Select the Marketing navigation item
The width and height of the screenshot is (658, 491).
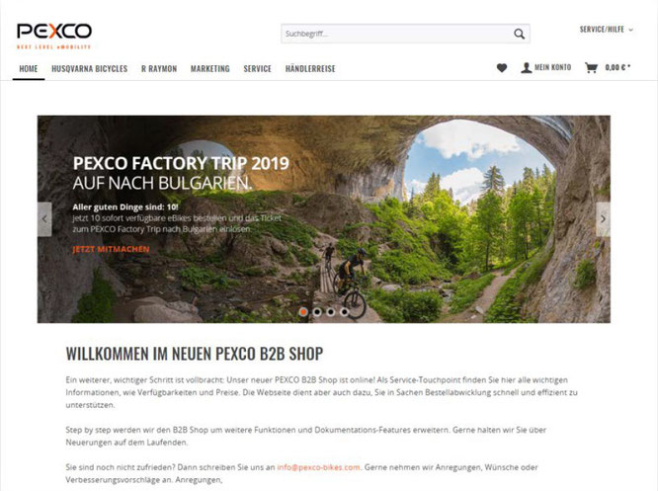tap(209, 68)
